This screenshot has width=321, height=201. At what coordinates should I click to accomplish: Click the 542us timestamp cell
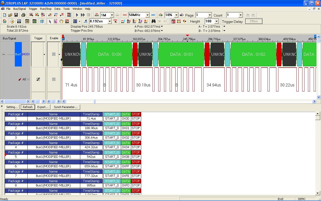(x=91, y=157)
